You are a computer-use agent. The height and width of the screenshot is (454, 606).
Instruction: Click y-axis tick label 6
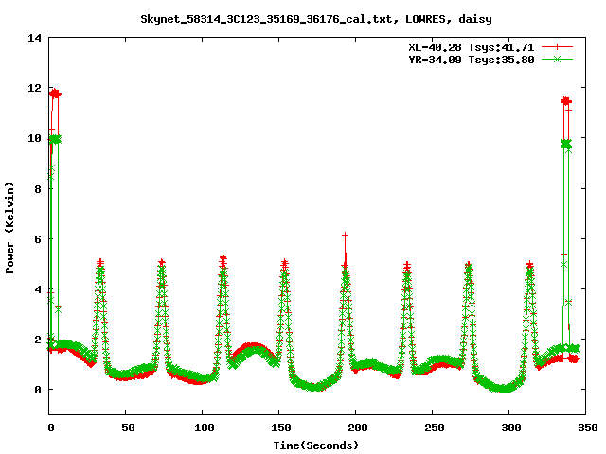click(x=38, y=239)
